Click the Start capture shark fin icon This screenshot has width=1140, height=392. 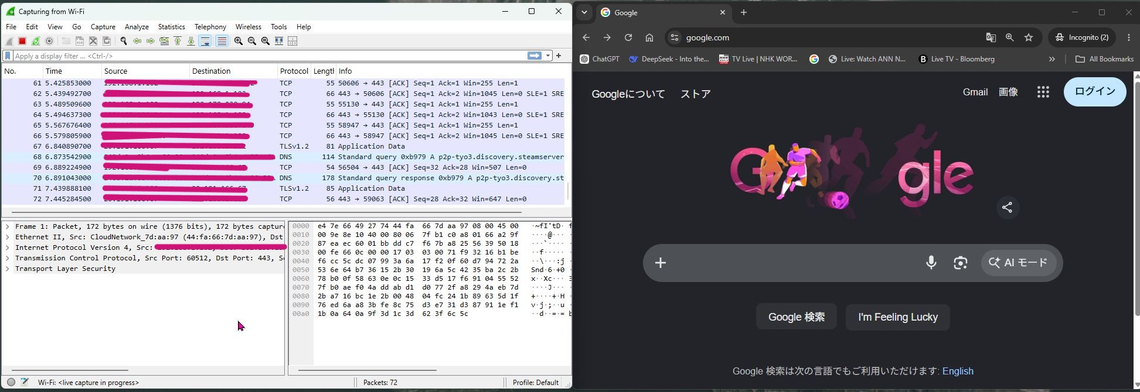[9, 41]
